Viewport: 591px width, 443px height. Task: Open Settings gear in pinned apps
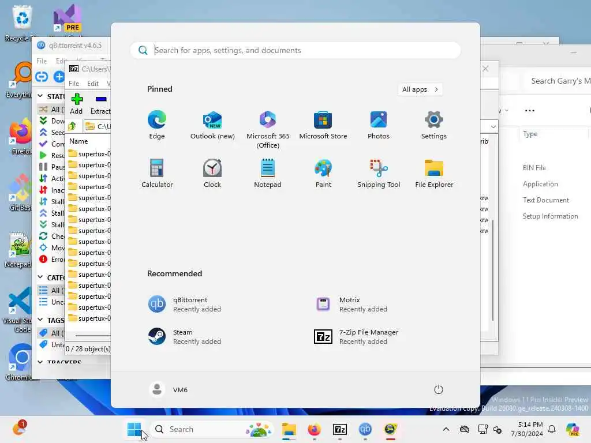click(x=434, y=125)
